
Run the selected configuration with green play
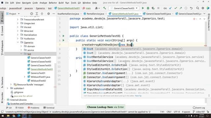point(143,8)
